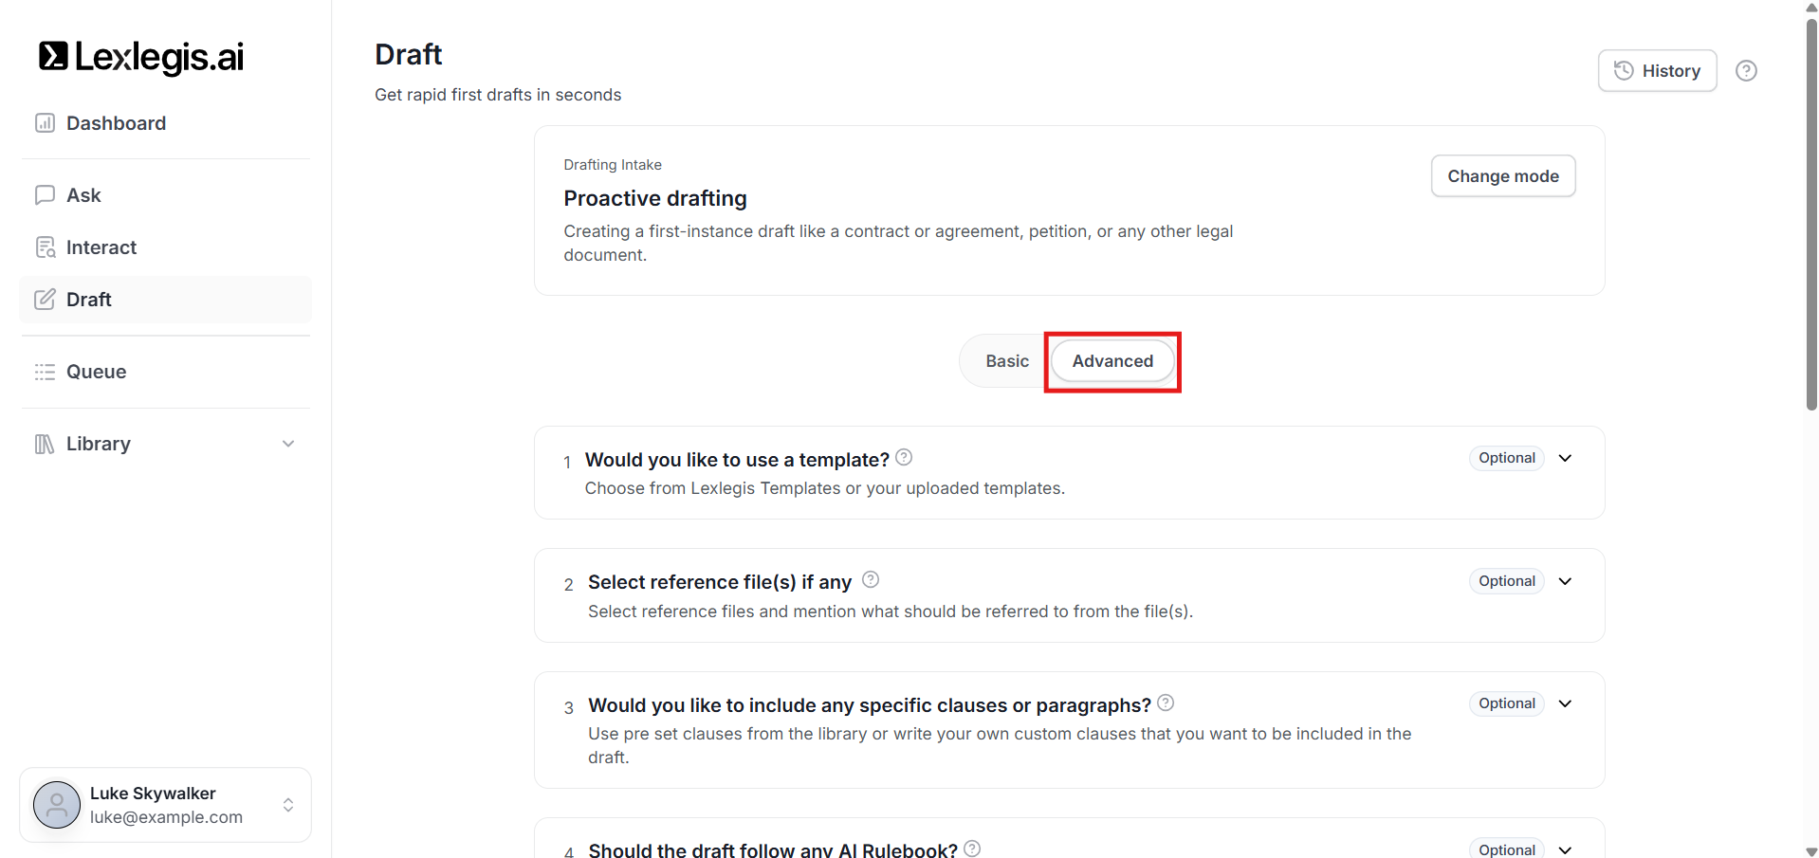Expand the Library section chevron
The width and height of the screenshot is (1819, 858).
(288, 444)
